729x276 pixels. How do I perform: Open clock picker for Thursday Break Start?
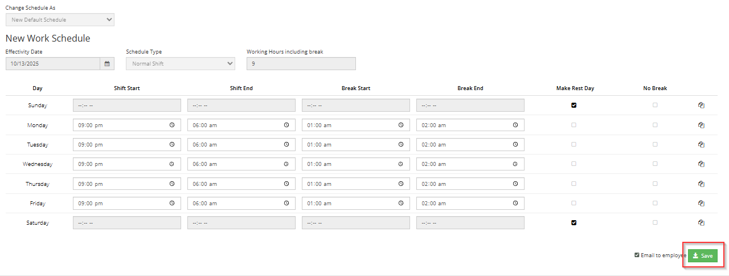pos(401,184)
